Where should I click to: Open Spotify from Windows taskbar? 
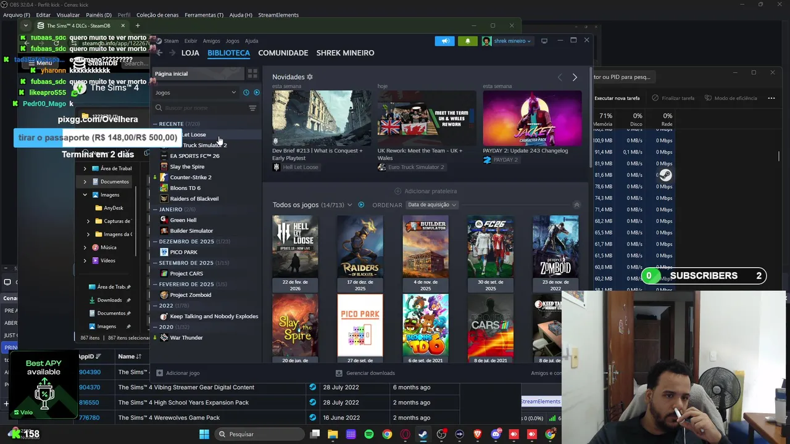(369, 434)
